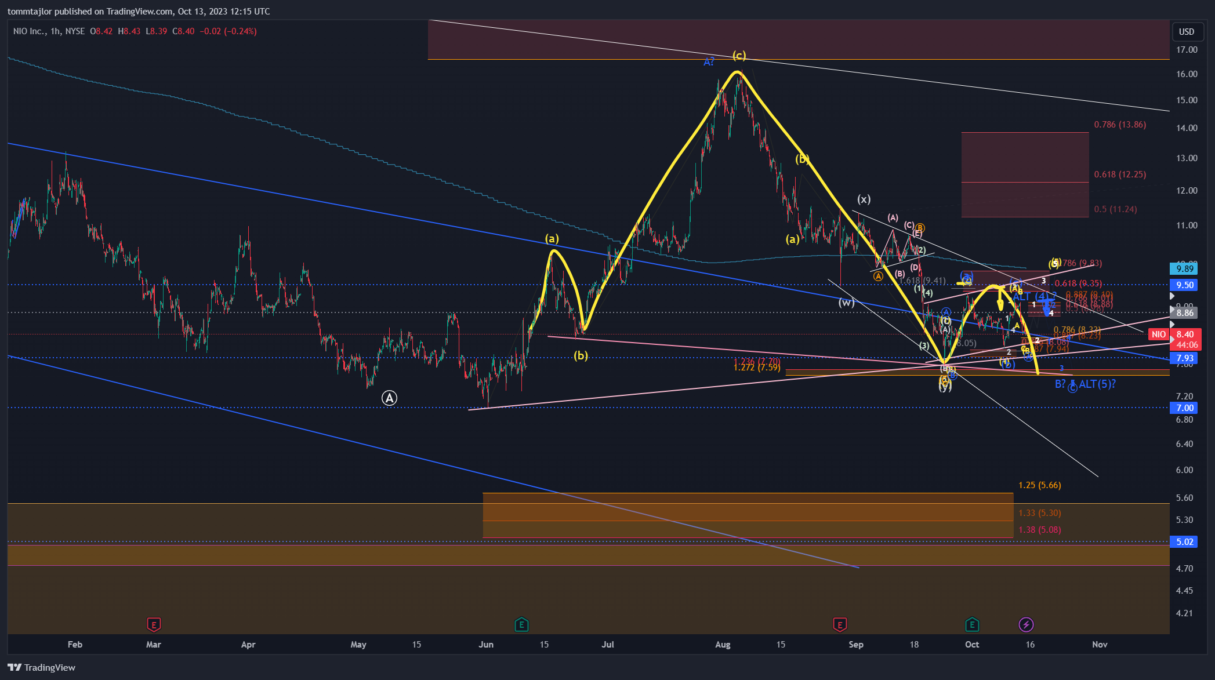The image size is (1215, 680).
Task: Click the TradingView logo at bottom left
Action: point(42,667)
